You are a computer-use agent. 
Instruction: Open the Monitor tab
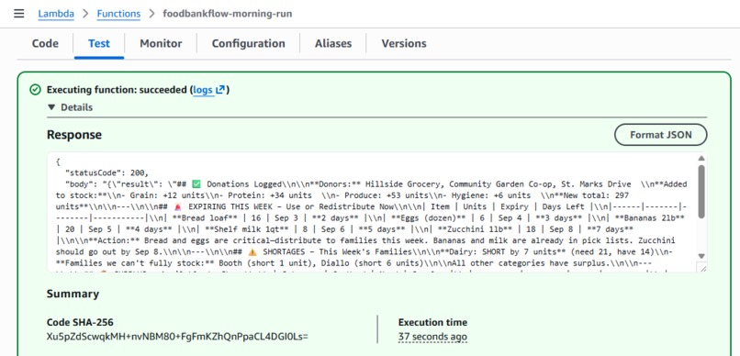click(x=161, y=43)
